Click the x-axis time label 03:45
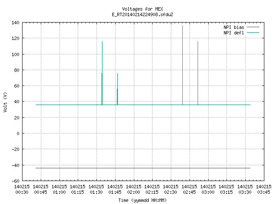Screen dimensions: 272x204 pos(263,192)
